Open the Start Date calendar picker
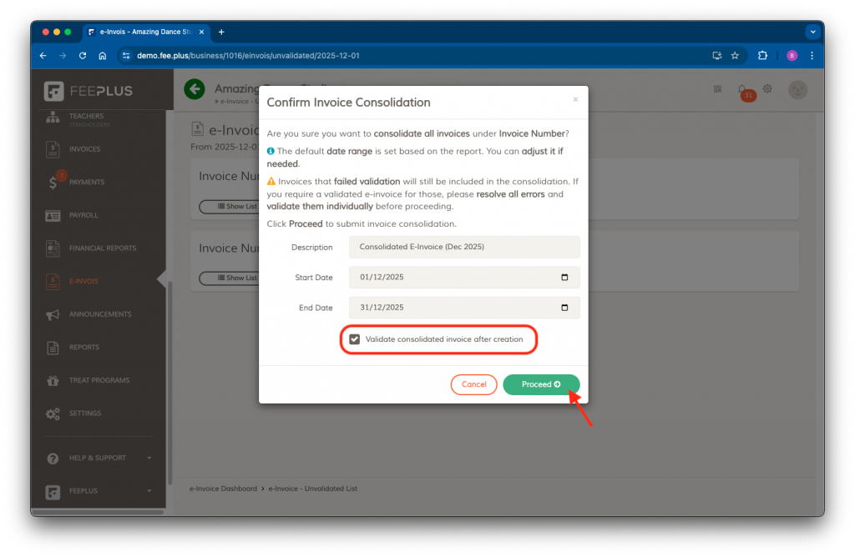Image resolution: width=855 pixels, height=557 pixels. pyautogui.click(x=564, y=278)
